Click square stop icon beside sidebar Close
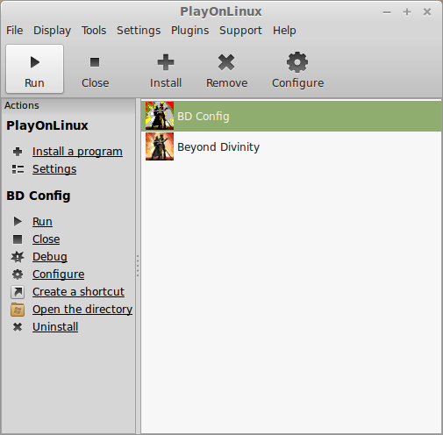Screen dimensions: 443x435 (x=18, y=239)
